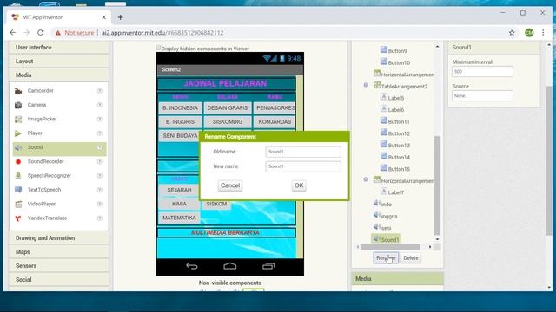Confirm rename with OK button
Screen dimensions: 556x312
coord(299,185)
